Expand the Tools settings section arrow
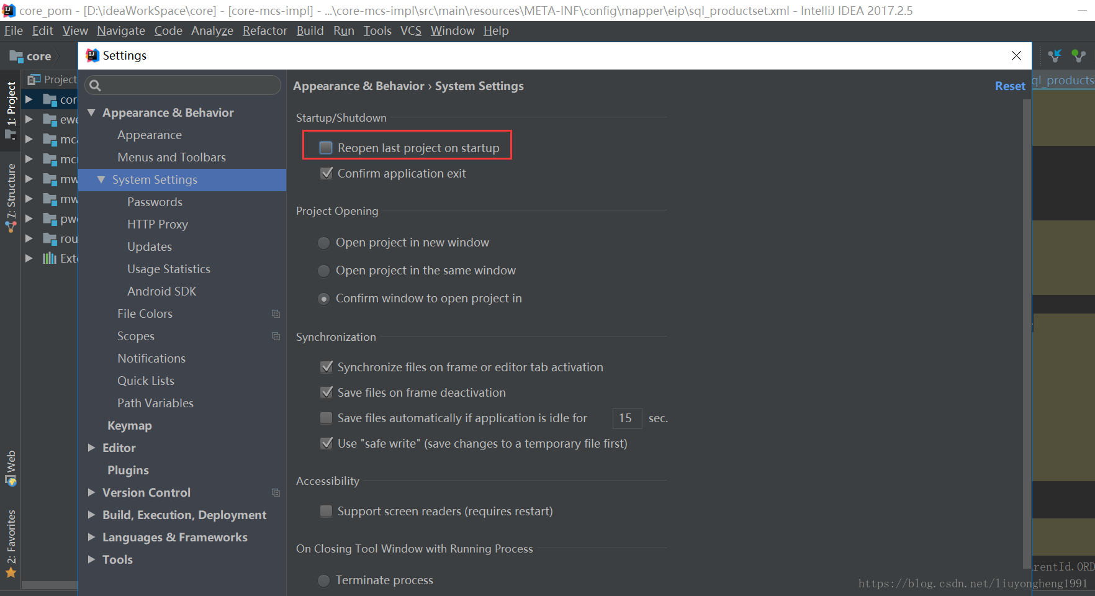The height and width of the screenshot is (596, 1095). [x=91, y=559]
